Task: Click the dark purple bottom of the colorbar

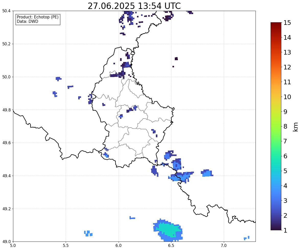Action: (x=276, y=228)
